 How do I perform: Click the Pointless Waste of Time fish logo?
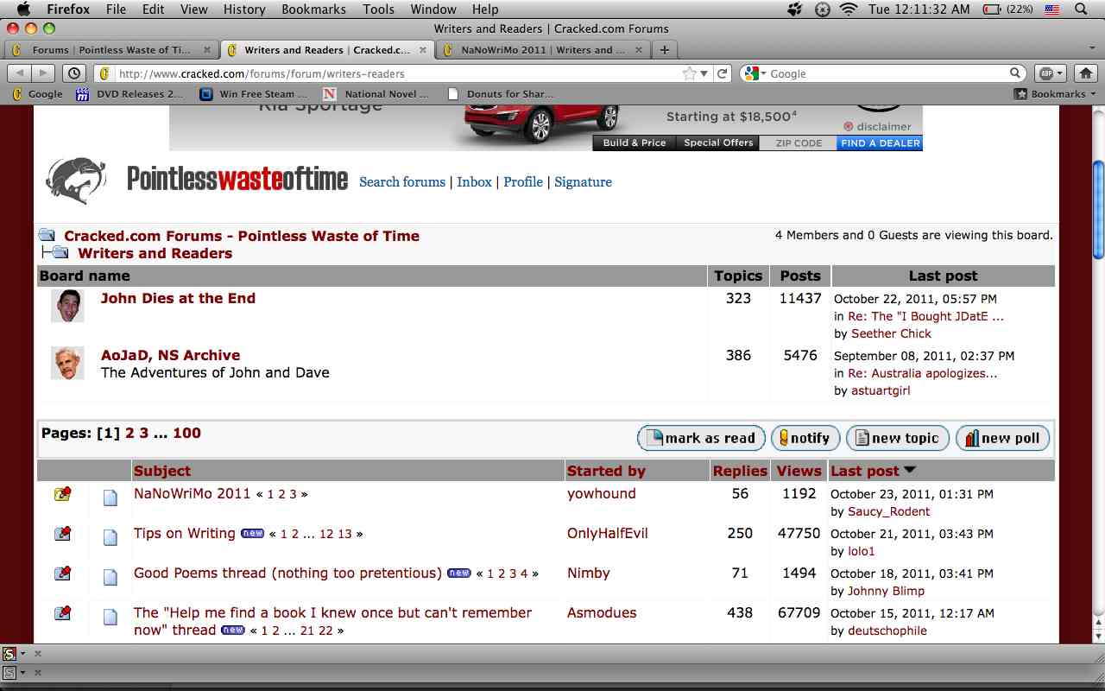click(x=74, y=181)
